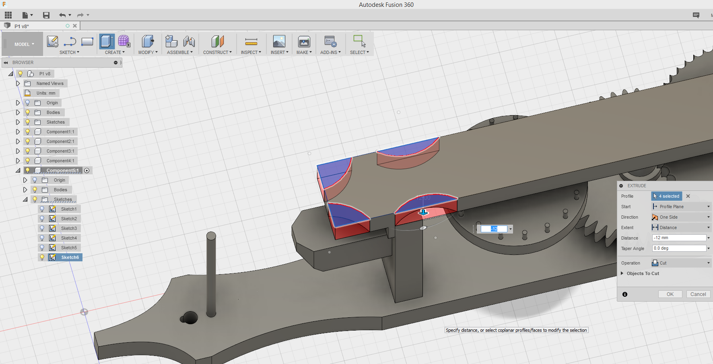Select the Create Sketch tool

tap(52, 41)
